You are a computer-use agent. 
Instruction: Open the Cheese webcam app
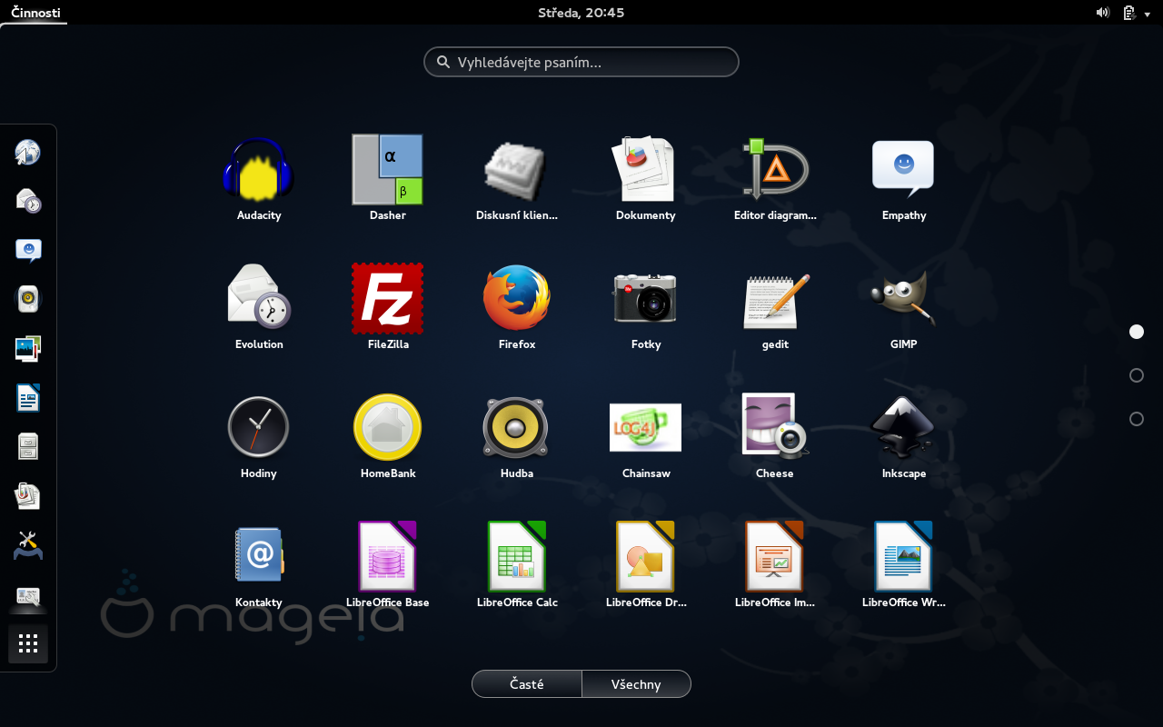pos(775,427)
